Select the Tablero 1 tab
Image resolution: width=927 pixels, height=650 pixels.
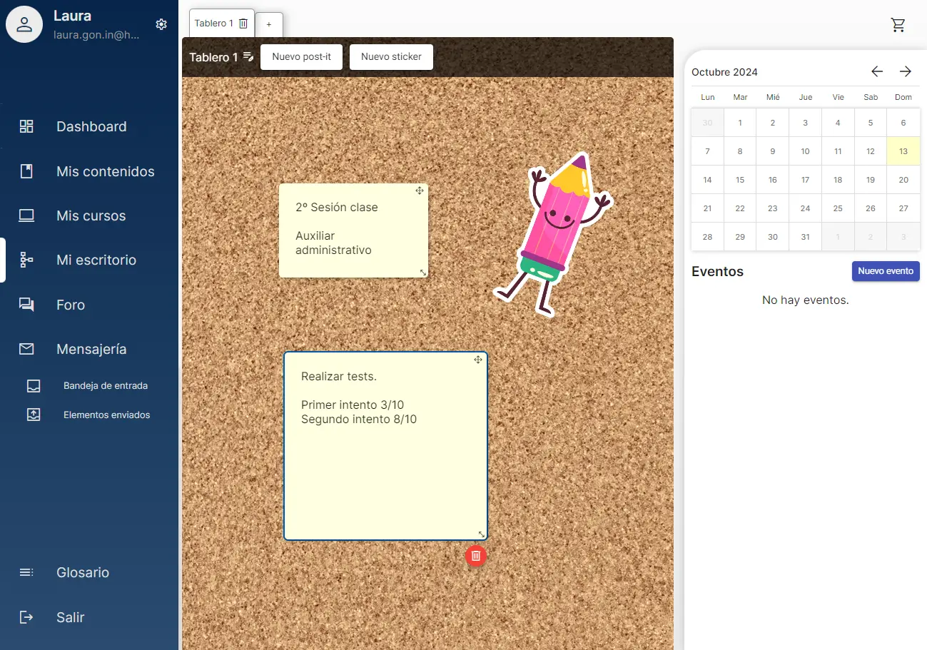[213, 24]
